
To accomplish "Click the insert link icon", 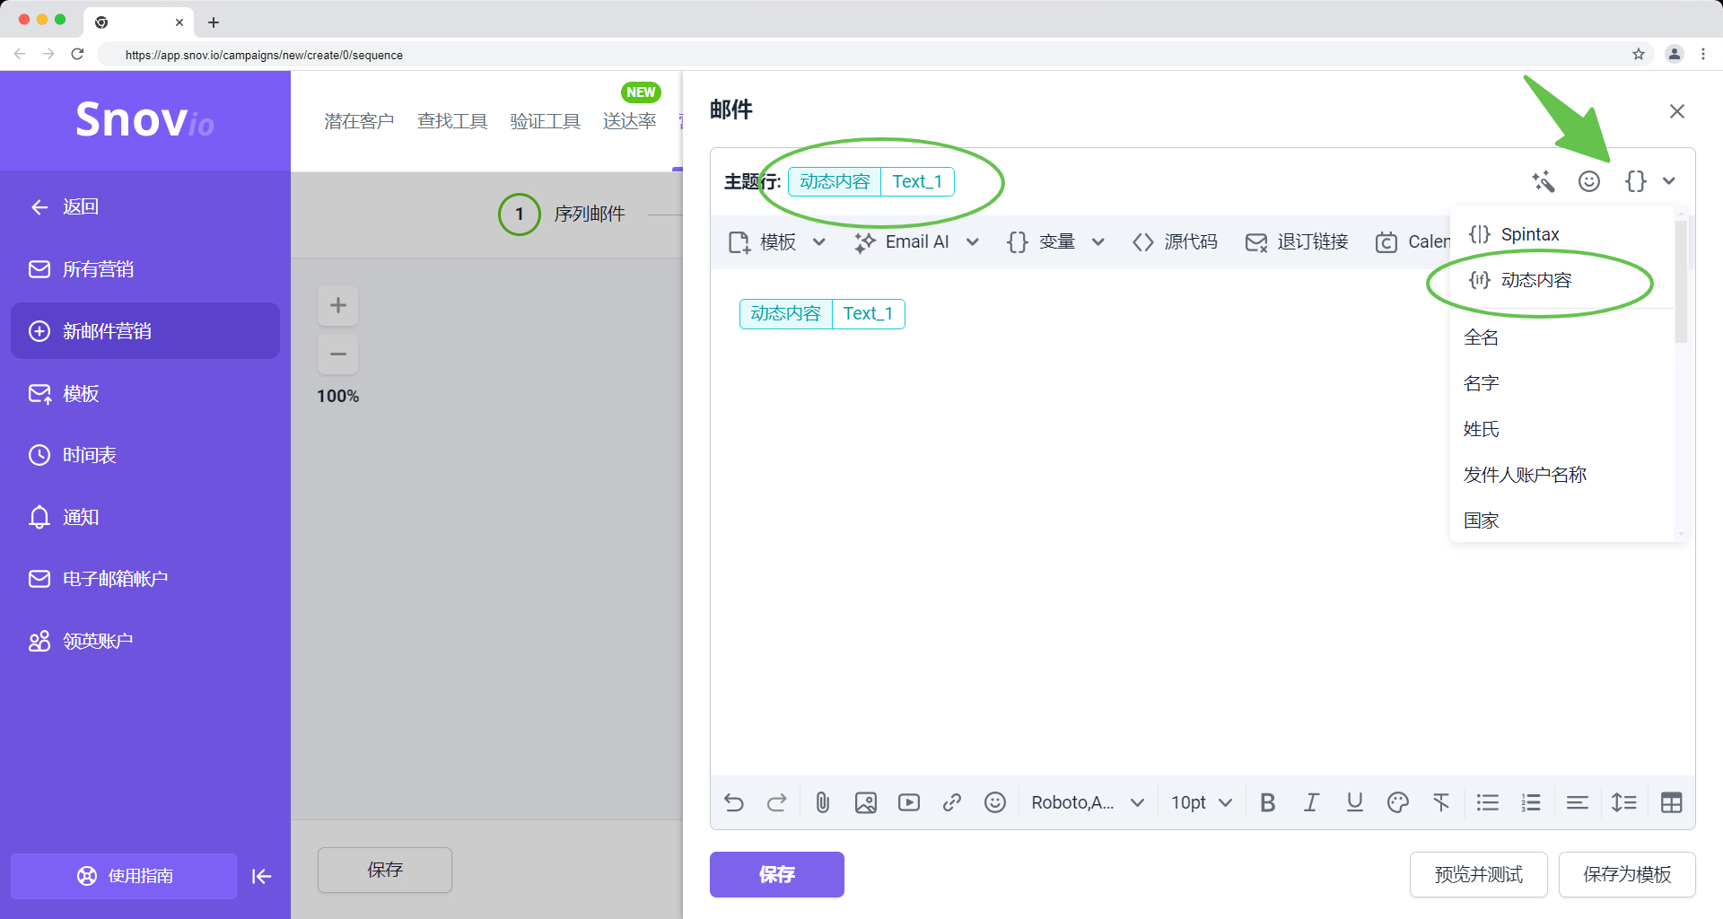I will (952, 802).
